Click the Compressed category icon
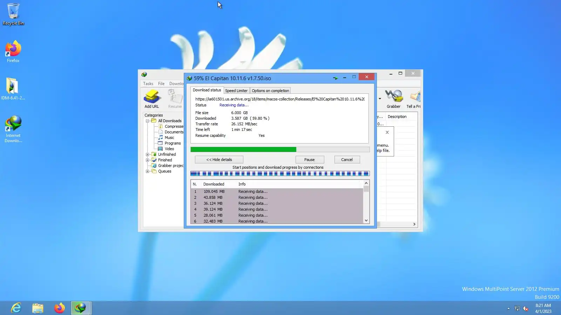Viewport: 561px width, 315px height. (160, 126)
